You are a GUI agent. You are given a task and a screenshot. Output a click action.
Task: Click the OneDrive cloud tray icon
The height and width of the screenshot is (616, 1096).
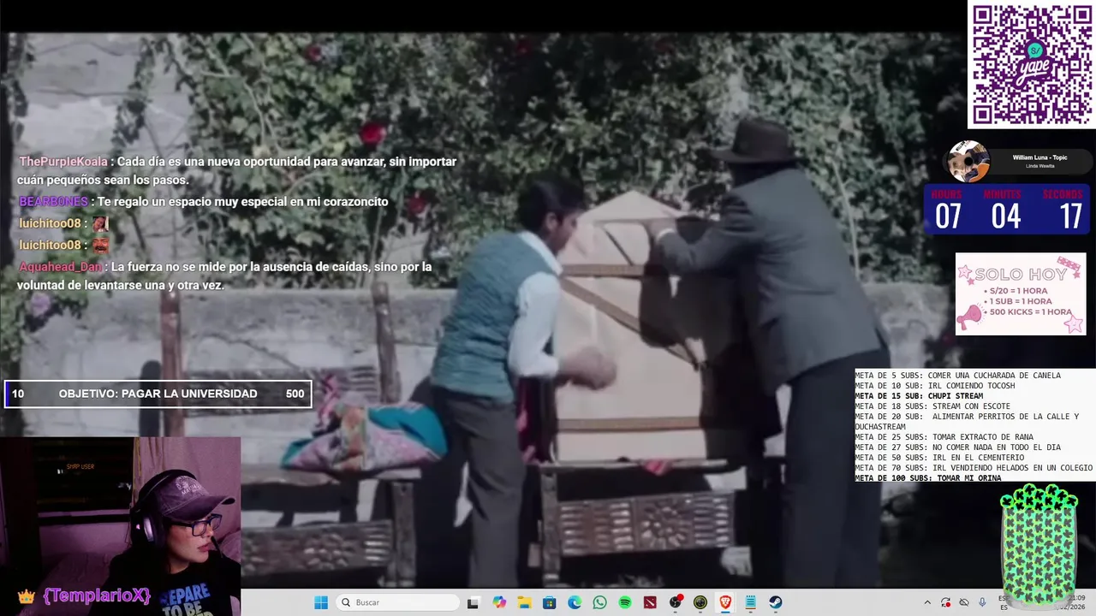(964, 602)
